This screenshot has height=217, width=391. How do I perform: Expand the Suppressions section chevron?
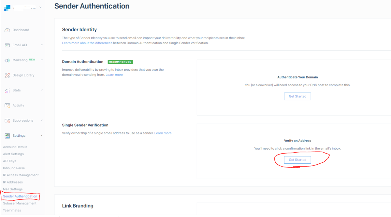[x=42, y=120]
